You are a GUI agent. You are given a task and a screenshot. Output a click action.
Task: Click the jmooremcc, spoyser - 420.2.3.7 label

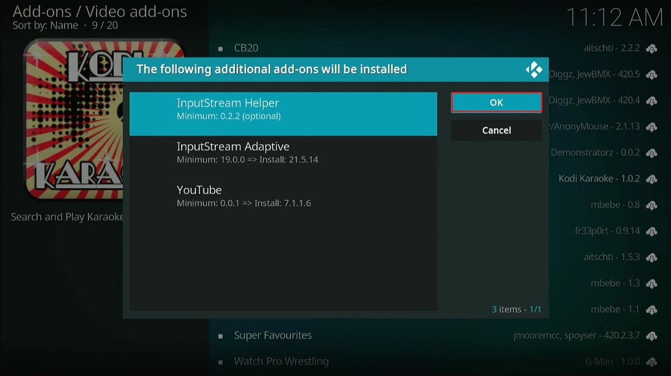[x=577, y=336]
